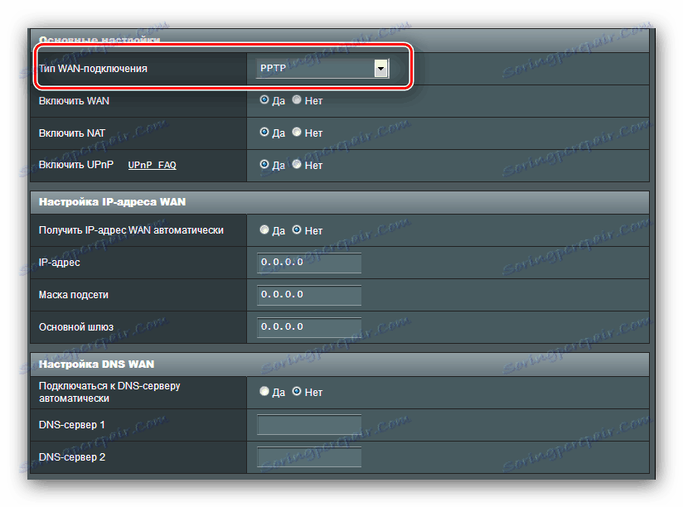683x507 pixels.
Task: Choose Да for automatic WAN IP address
Action: click(264, 229)
